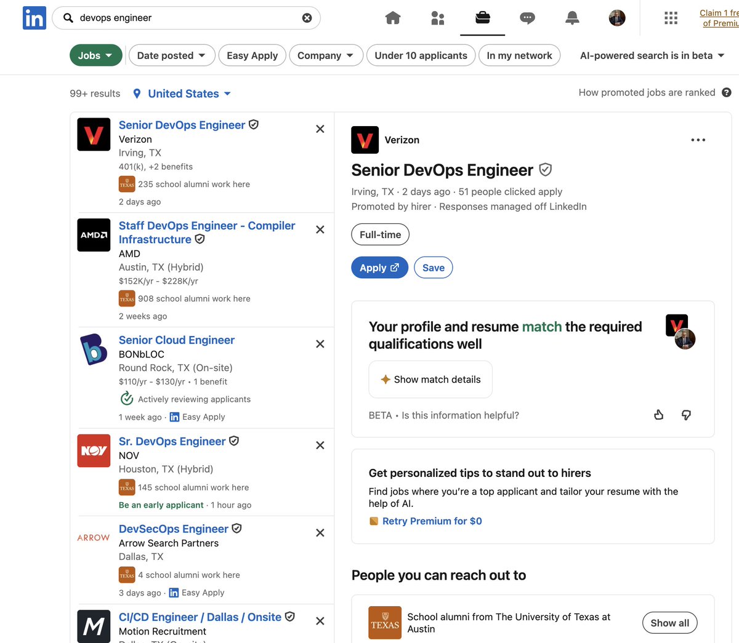
Task: Click the Verizon company name in job details
Action: click(402, 140)
